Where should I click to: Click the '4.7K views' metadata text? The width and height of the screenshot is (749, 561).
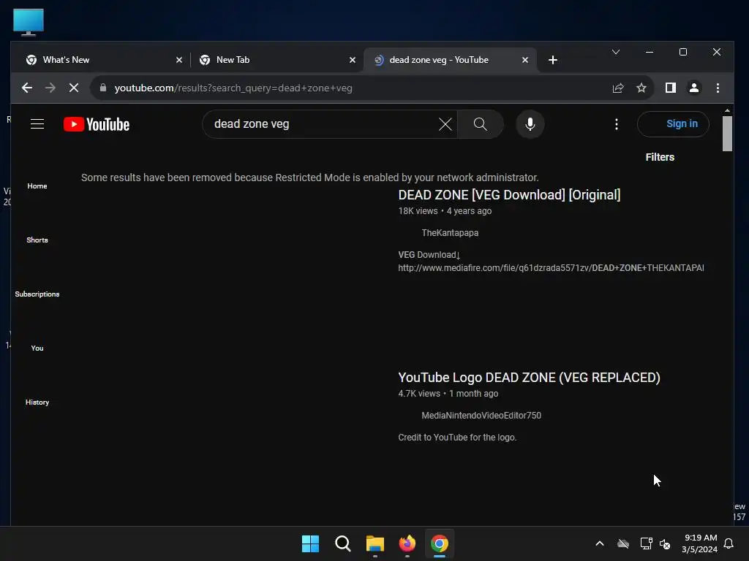[419, 394]
